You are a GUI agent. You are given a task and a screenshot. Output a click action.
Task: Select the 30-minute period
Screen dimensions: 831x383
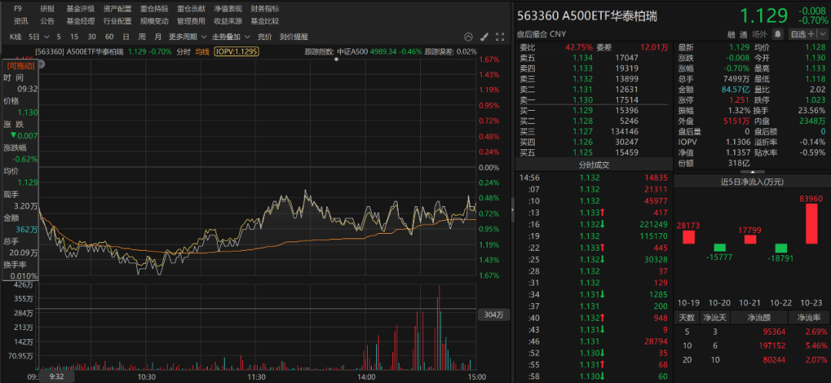click(x=92, y=37)
